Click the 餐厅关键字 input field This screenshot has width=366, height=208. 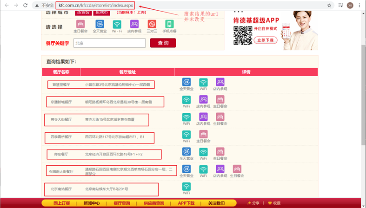tap(109, 43)
